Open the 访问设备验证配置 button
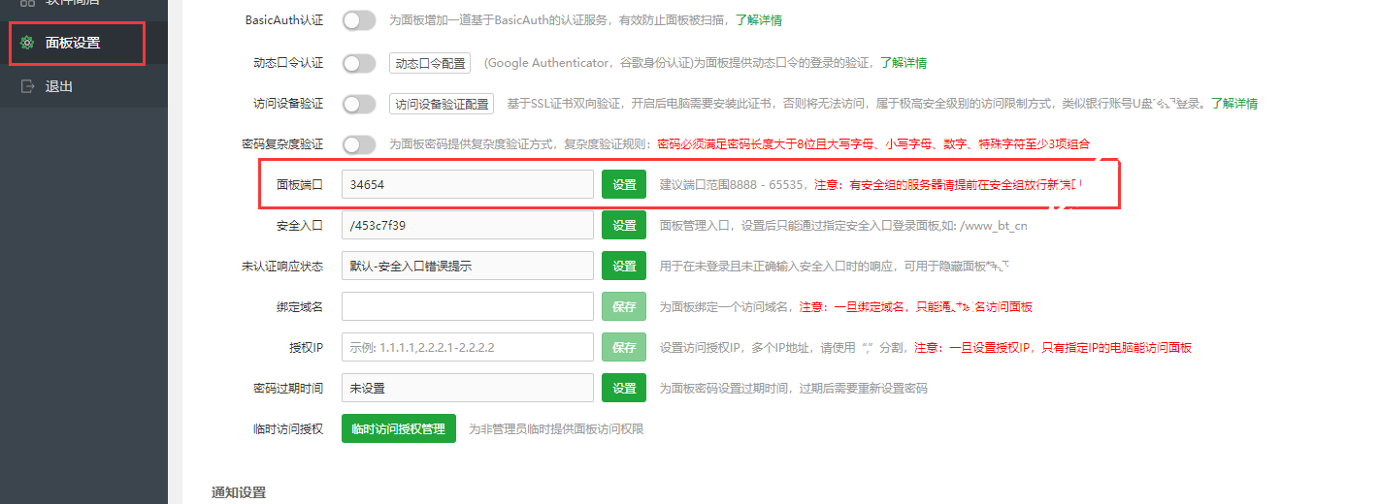The height and width of the screenshot is (504, 1381). [442, 104]
